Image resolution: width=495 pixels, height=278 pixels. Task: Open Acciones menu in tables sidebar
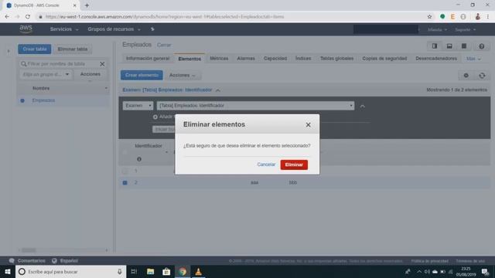pyautogui.click(x=90, y=74)
